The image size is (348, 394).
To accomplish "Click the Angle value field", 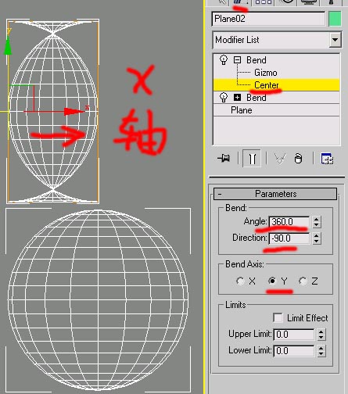I will click(x=289, y=222).
